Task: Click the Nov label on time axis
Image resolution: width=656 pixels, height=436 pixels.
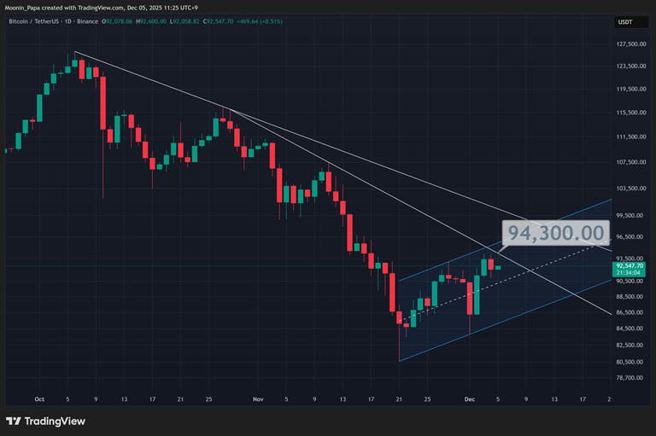Action: (258, 398)
